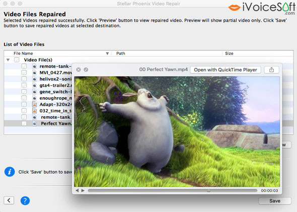Image resolution: width=297 pixels, height=212 pixels.
Task: Click the circle-slash icon in preview header
Action: [x=86, y=69]
